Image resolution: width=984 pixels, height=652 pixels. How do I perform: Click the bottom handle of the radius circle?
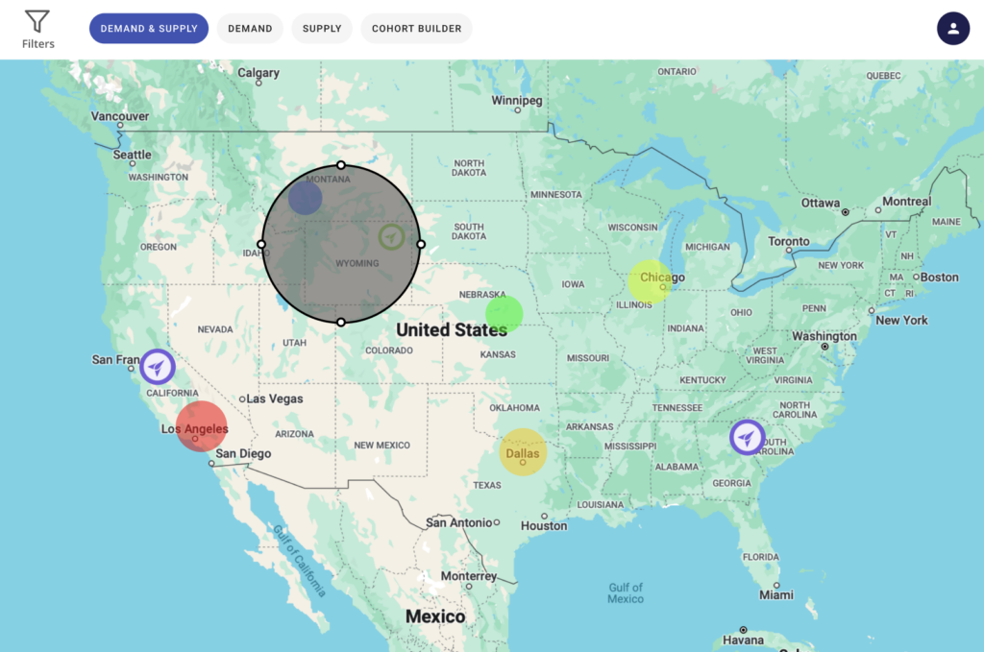point(341,323)
